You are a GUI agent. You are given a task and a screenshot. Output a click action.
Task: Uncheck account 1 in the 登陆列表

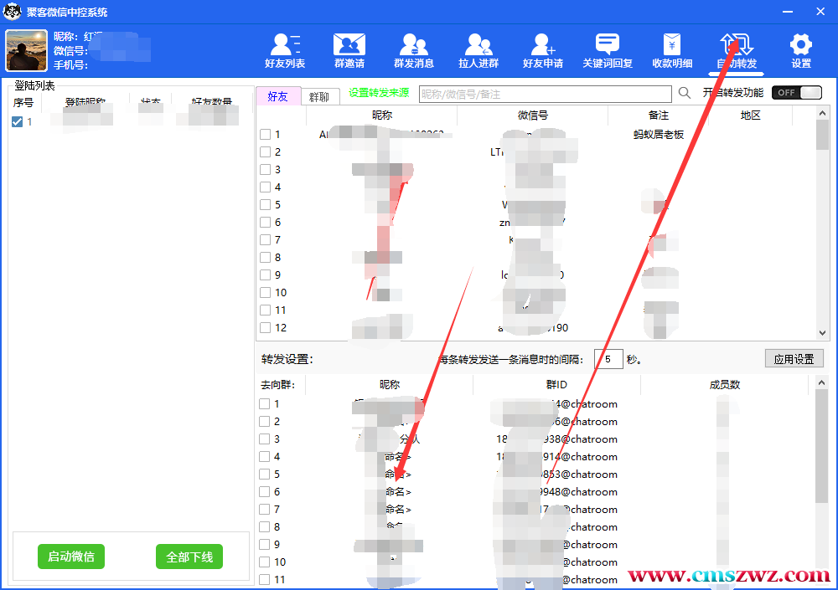pos(18,122)
